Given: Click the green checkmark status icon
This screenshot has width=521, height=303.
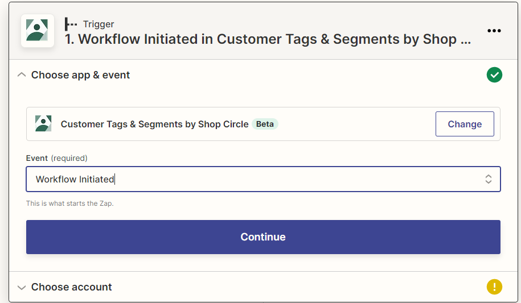Looking at the screenshot, I should click(494, 74).
